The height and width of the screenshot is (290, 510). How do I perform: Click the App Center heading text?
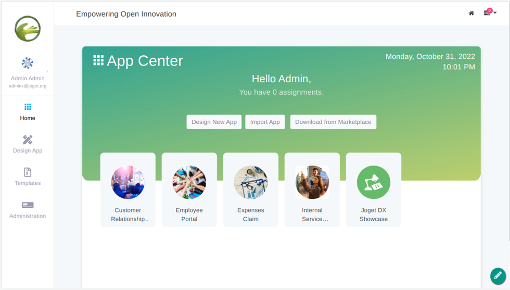click(145, 61)
